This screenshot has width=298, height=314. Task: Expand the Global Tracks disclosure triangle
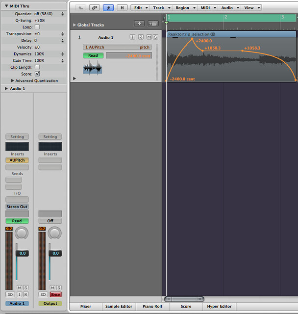[74, 25]
